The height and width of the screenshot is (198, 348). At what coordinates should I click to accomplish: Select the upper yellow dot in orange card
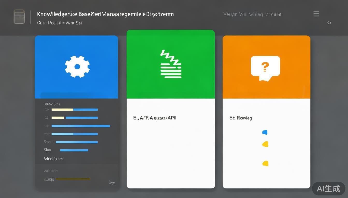tap(265, 144)
